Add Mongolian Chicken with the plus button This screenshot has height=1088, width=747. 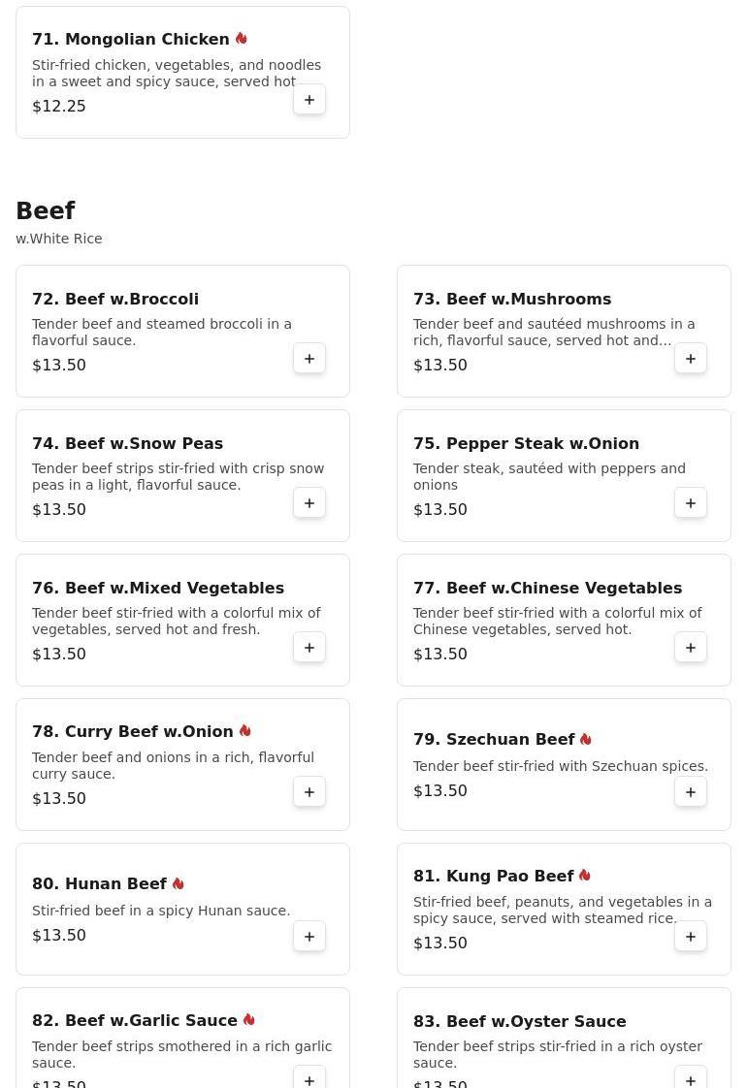point(309,100)
